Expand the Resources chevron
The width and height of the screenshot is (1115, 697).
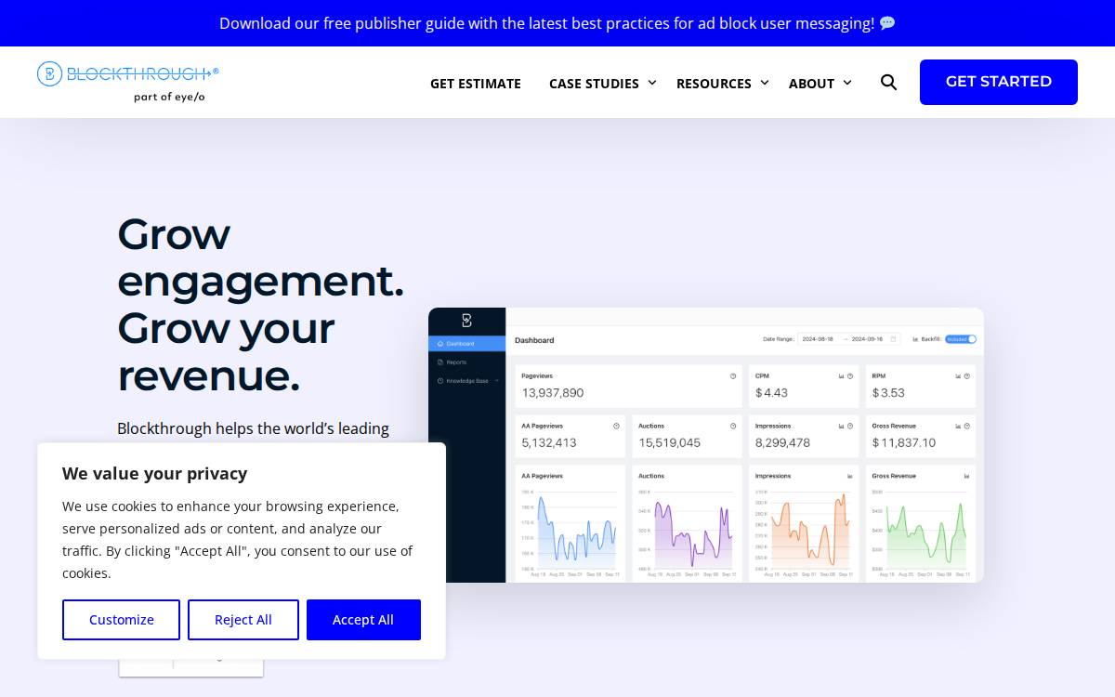(765, 83)
